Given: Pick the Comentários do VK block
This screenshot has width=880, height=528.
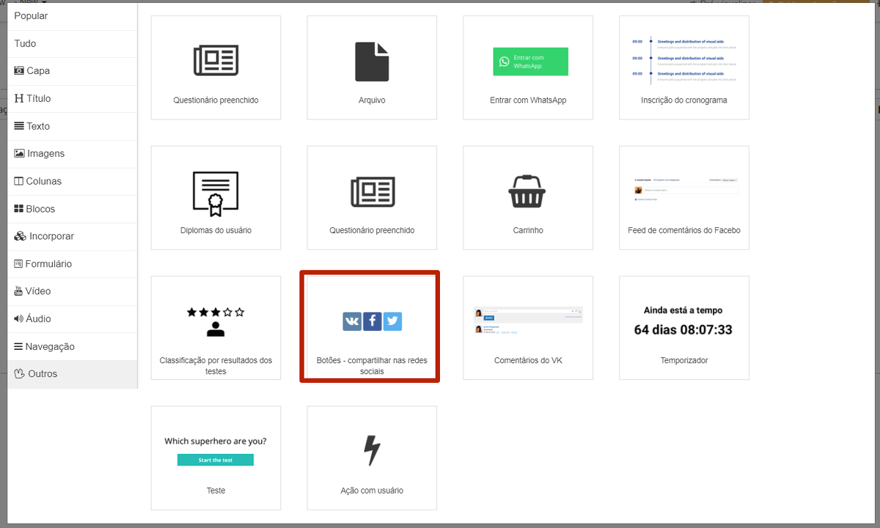Looking at the screenshot, I should coord(528,327).
